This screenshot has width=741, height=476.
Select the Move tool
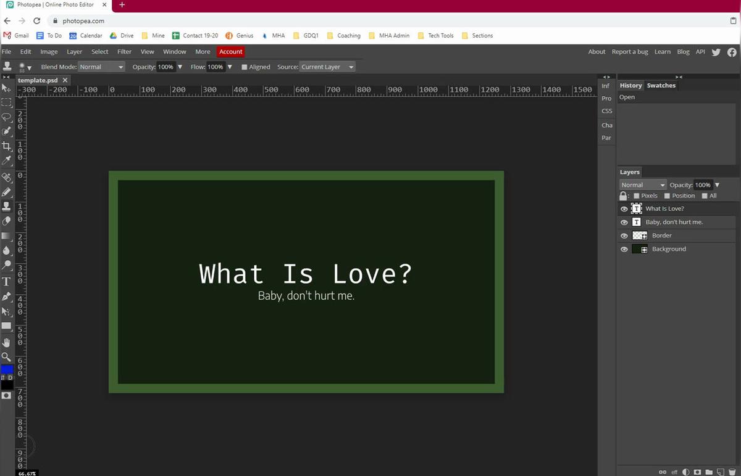tap(7, 88)
